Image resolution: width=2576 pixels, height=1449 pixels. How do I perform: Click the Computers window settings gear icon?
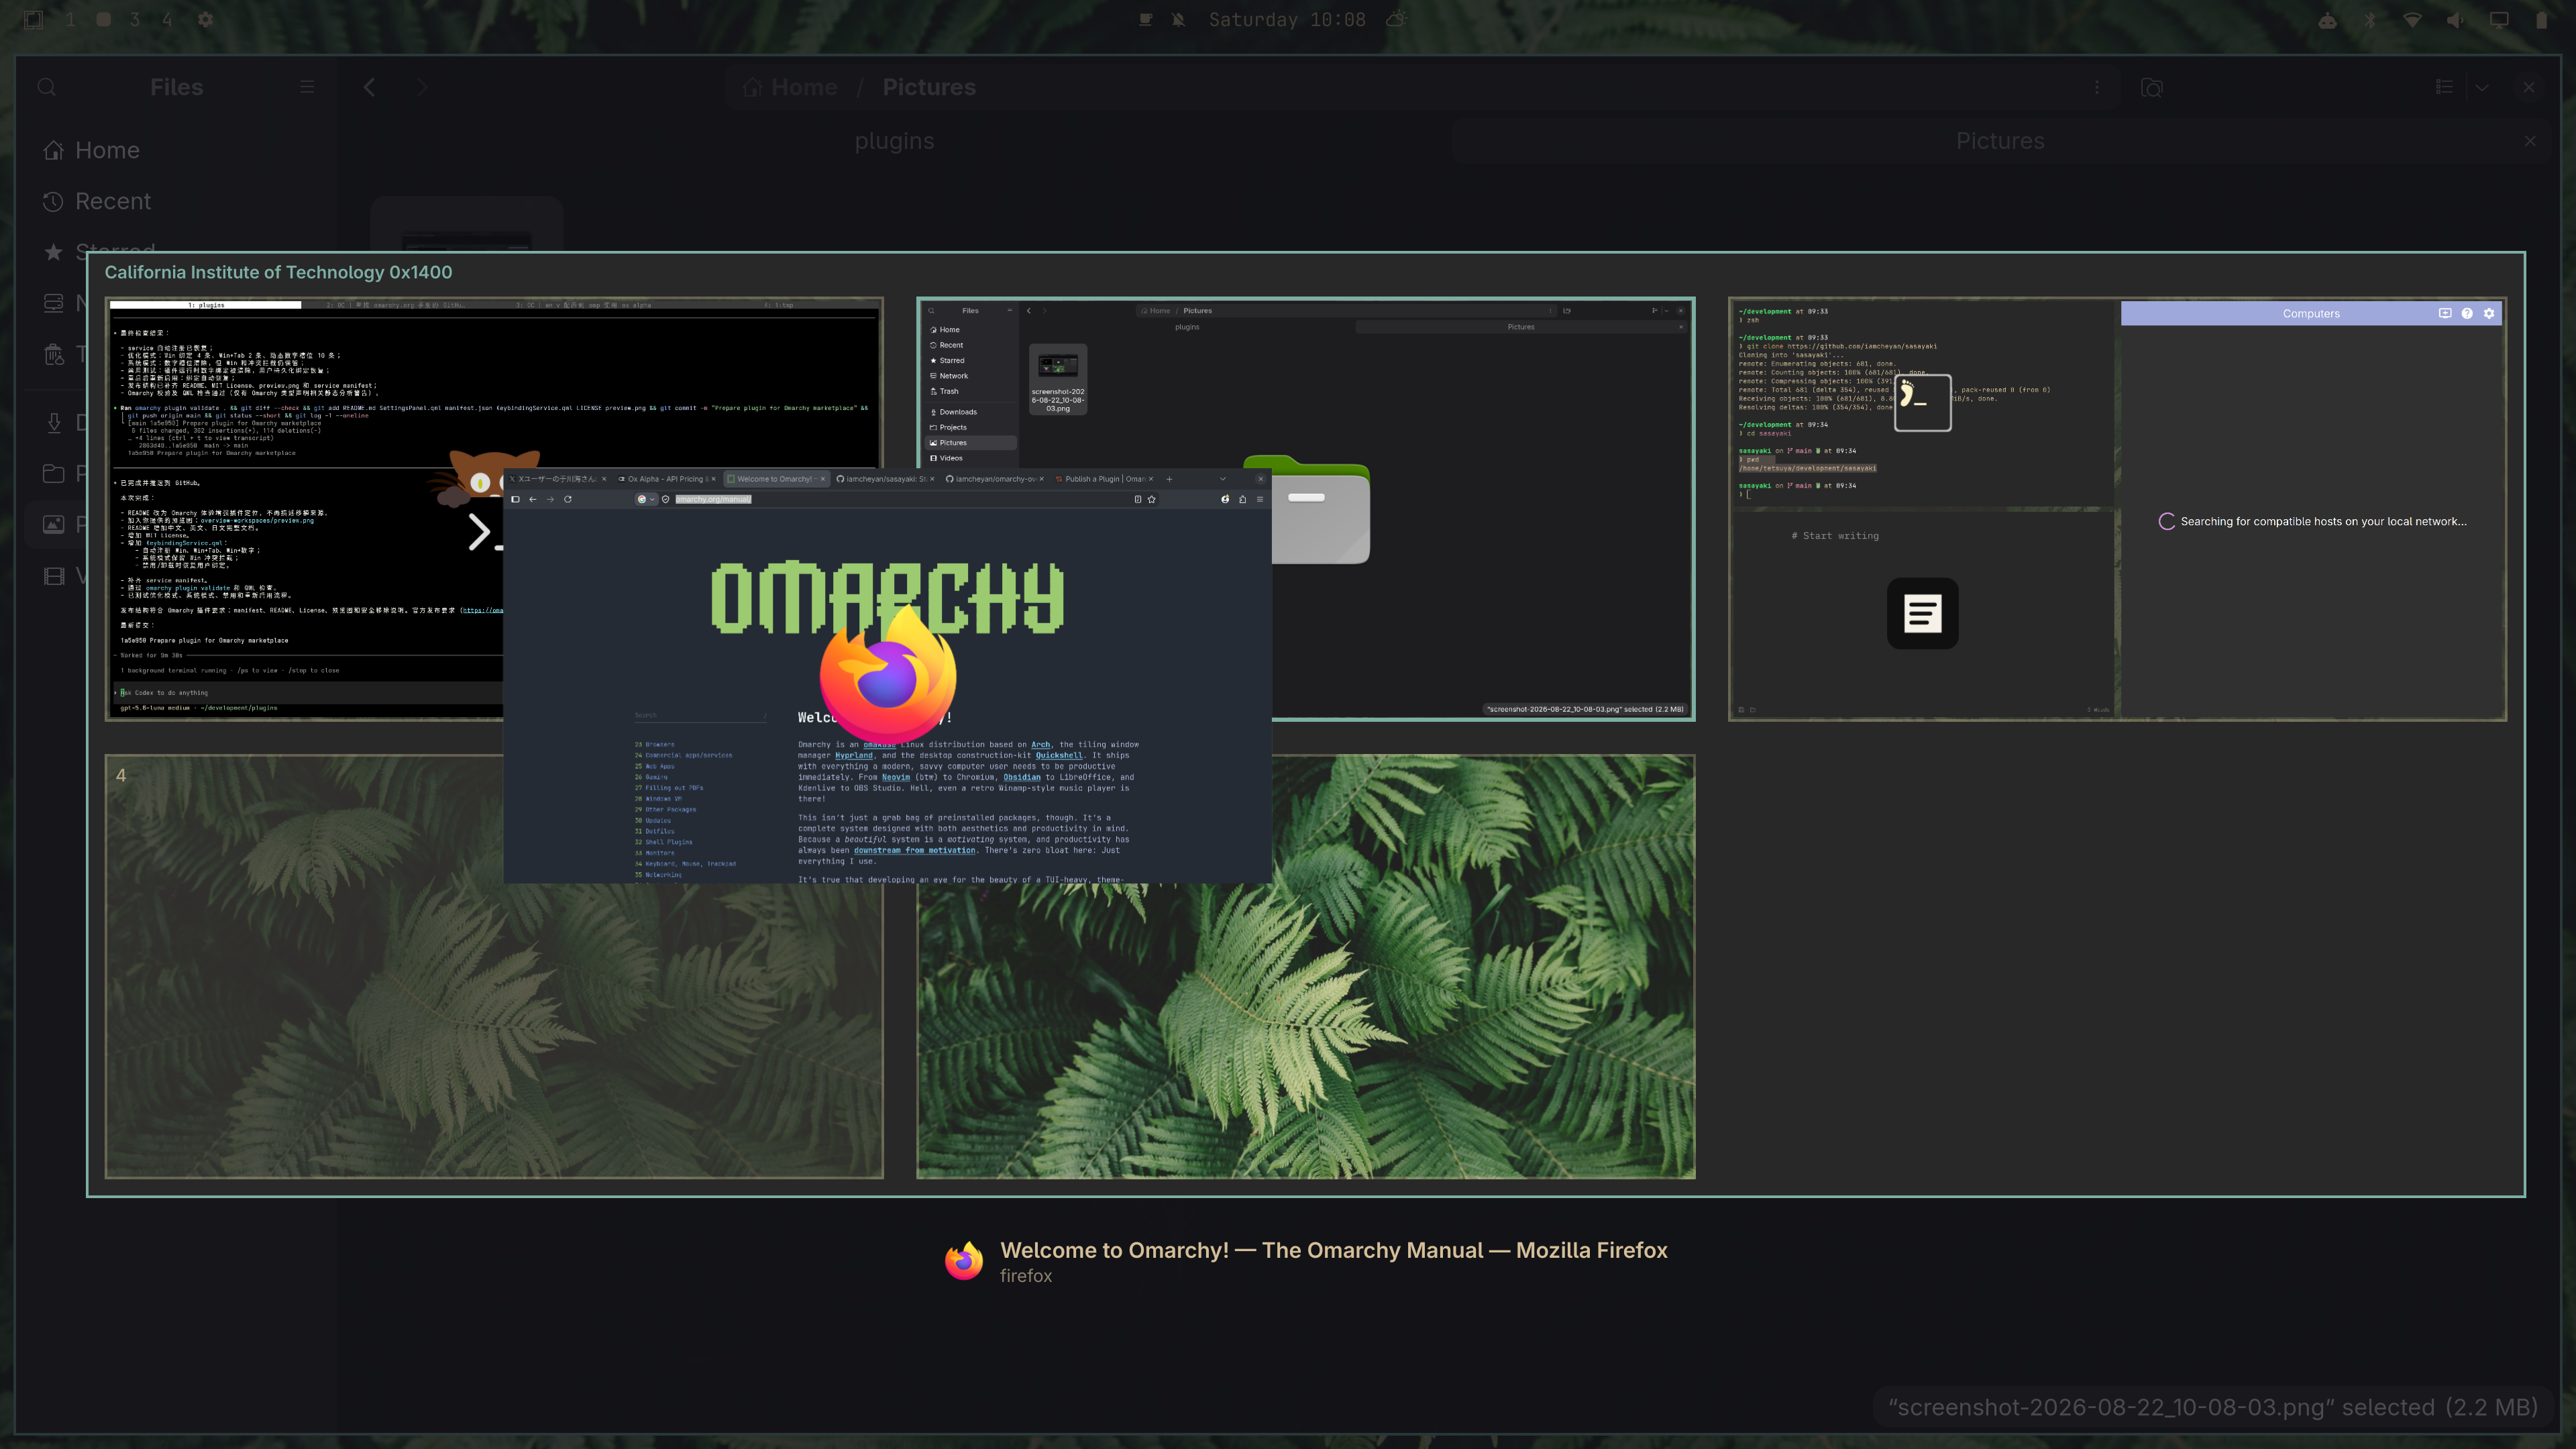click(x=2489, y=313)
